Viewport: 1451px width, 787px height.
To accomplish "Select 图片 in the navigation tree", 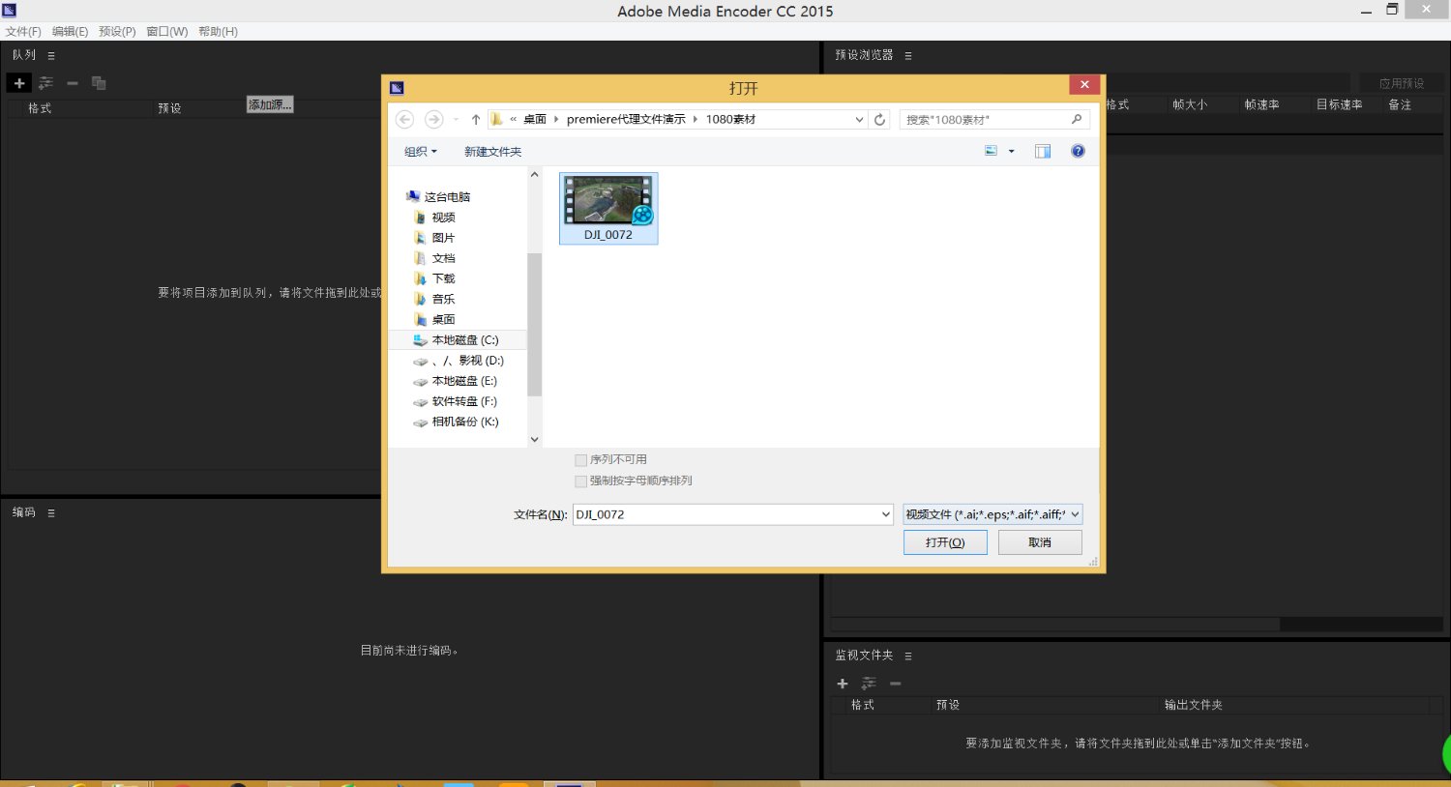I will [443, 238].
